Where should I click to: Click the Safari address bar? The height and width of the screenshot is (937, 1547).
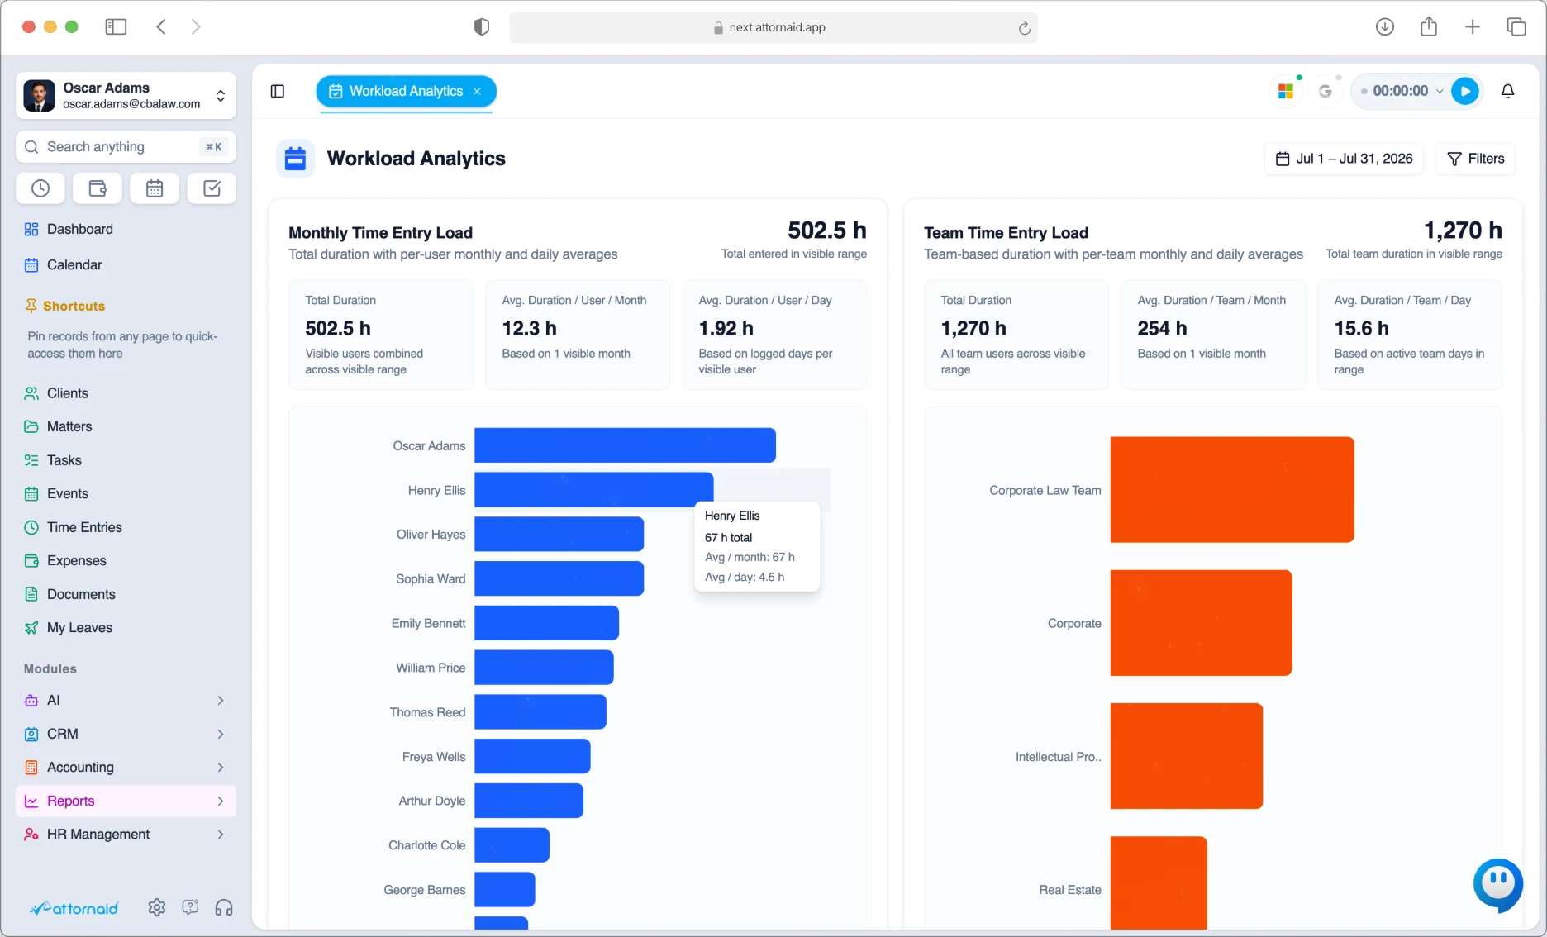(773, 27)
